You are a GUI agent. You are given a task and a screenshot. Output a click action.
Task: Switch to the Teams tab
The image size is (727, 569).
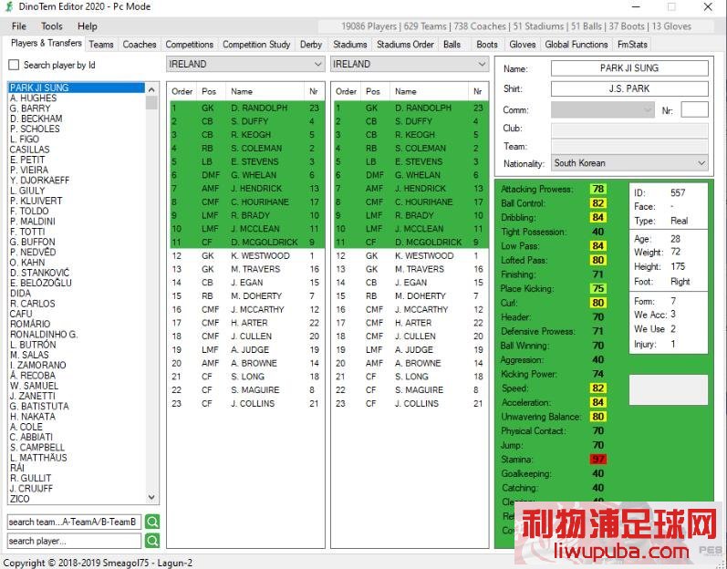tap(101, 45)
